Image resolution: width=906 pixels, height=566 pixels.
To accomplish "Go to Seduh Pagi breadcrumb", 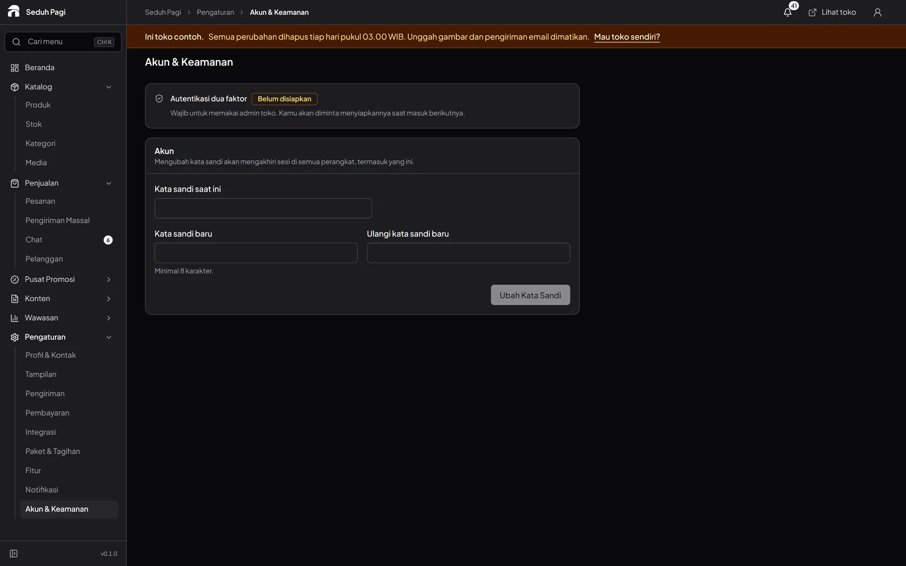I will [x=163, y=12].
